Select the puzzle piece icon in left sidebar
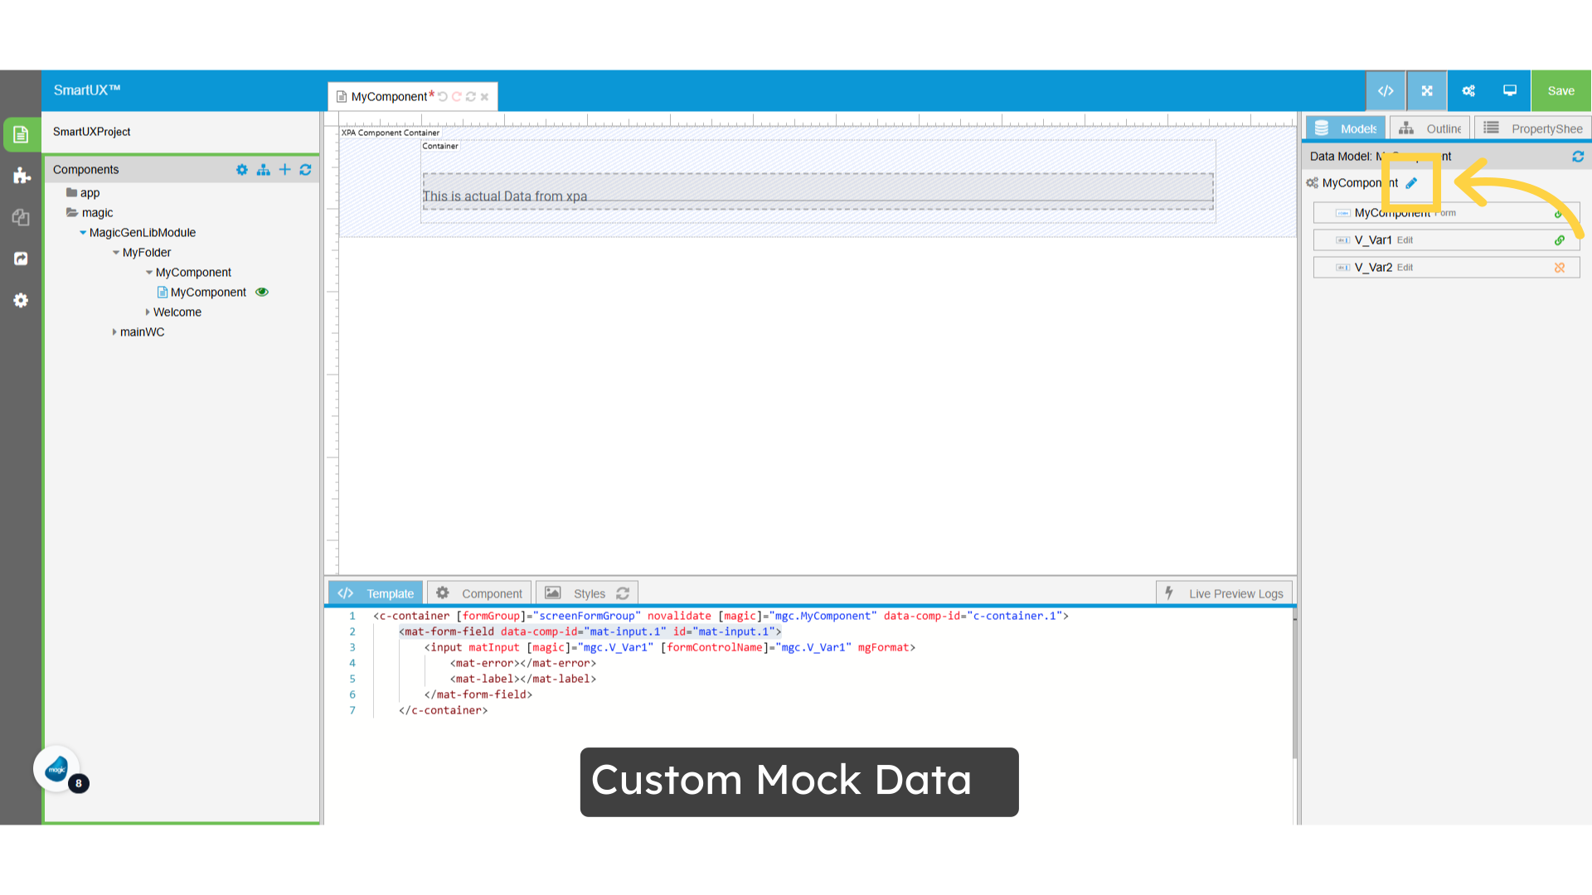This screenshot has height=895, width=1592. click(x=21, y=176)
